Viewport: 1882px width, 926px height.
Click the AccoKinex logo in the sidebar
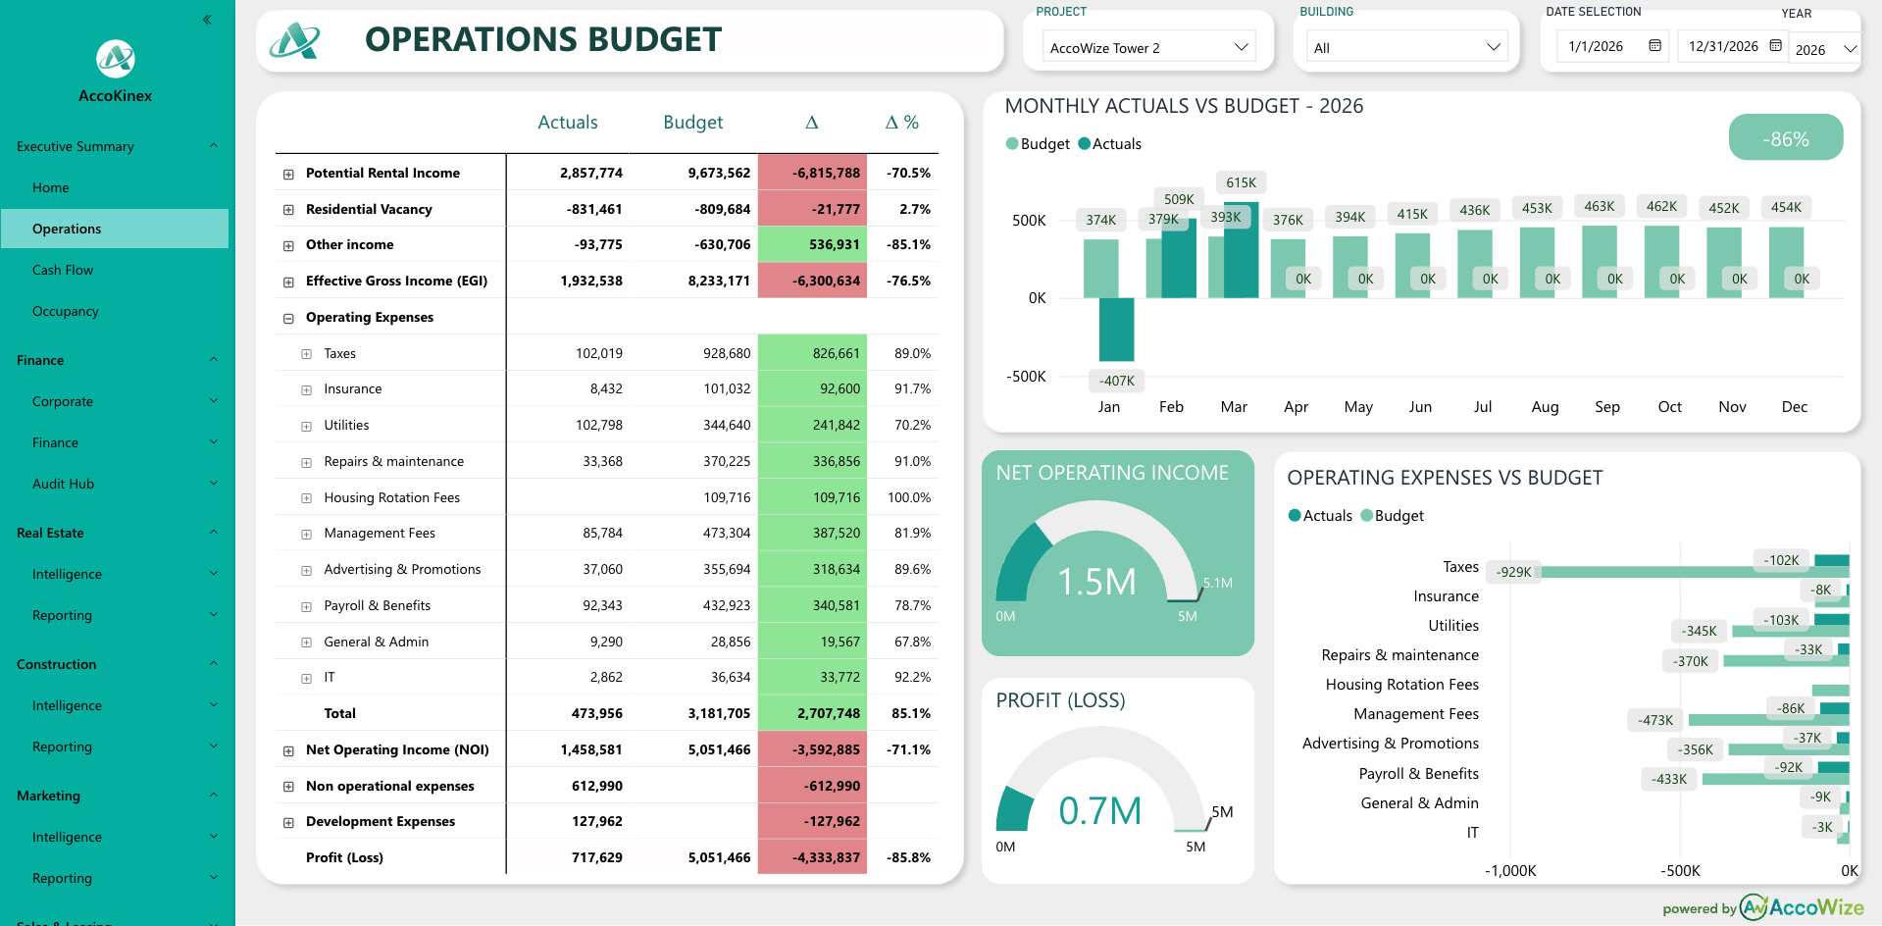[116, 59]
